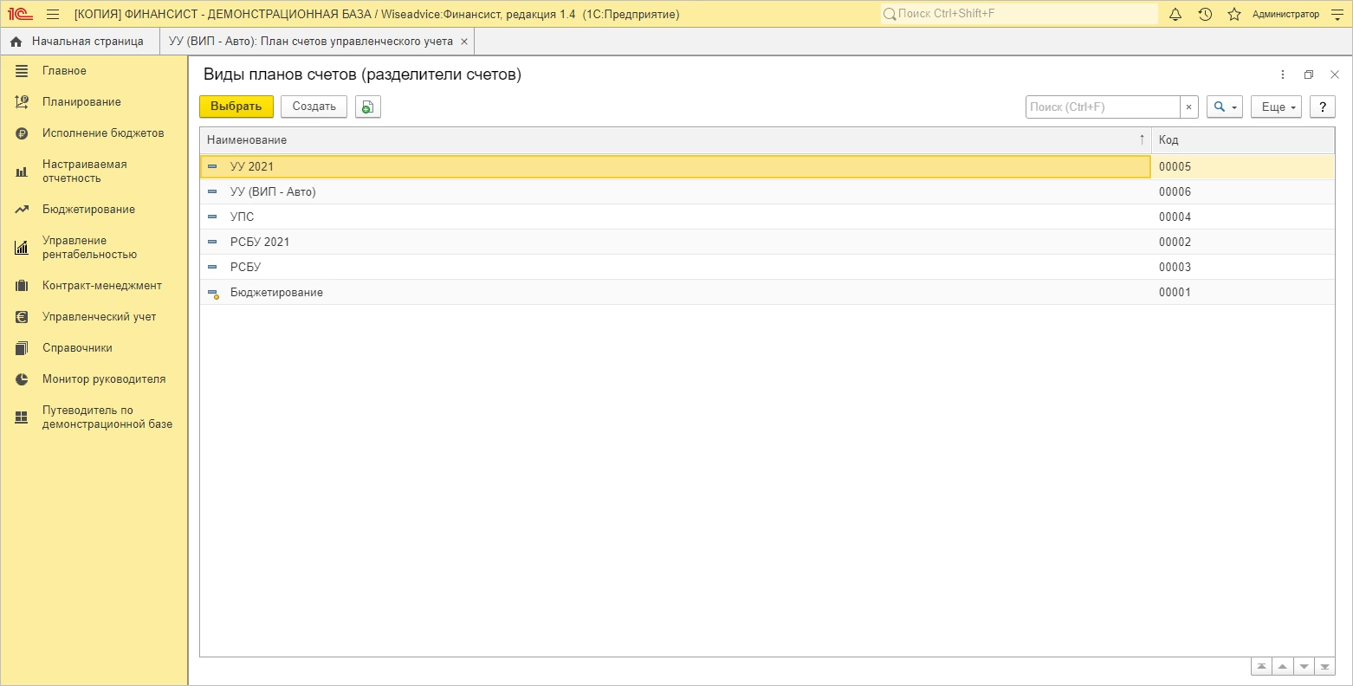
Task: Jump to the last list record
Action: [x=1324, y=667]
